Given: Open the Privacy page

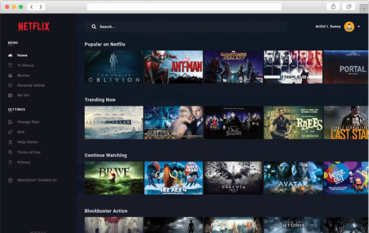Looking at the screenshot, I should (x=24, y=162).
